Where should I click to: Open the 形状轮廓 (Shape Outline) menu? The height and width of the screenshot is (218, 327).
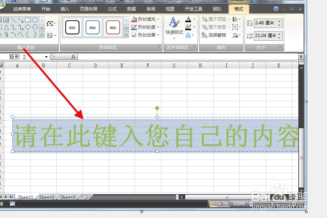coord(145,27)
